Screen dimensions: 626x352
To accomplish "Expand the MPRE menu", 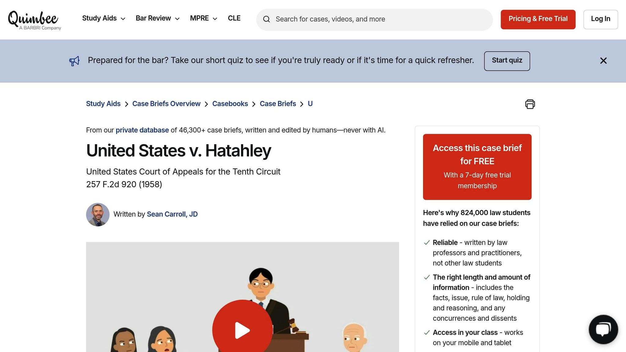I will click(204, 18).
